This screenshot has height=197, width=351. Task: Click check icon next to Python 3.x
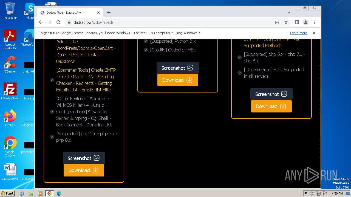click(x=146, y=41)
